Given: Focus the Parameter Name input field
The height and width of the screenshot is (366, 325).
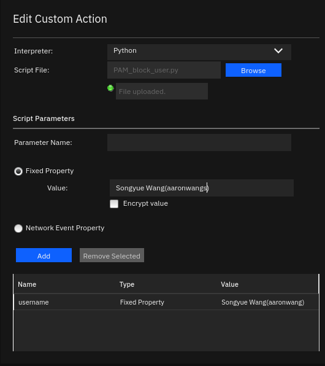Looking at the screenshot, I should (199, 142).
